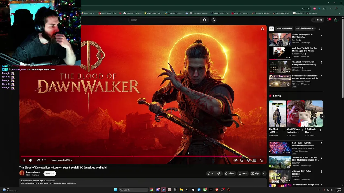Image resolution: width=344 pixels, height=193 pixels.
Task: Select the 'All' filter chip
Action: tap(271, 28)
